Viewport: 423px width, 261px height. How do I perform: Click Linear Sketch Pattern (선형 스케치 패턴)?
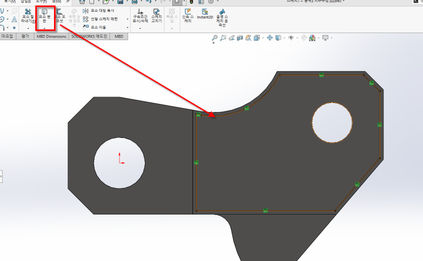pos(104,18)
